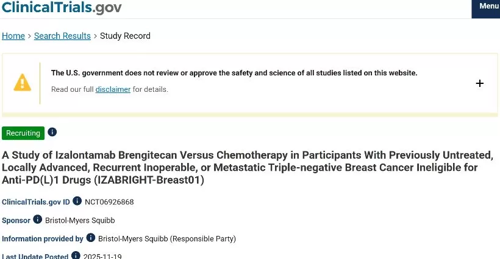Select the NCT06926868 identifier text

109,202
